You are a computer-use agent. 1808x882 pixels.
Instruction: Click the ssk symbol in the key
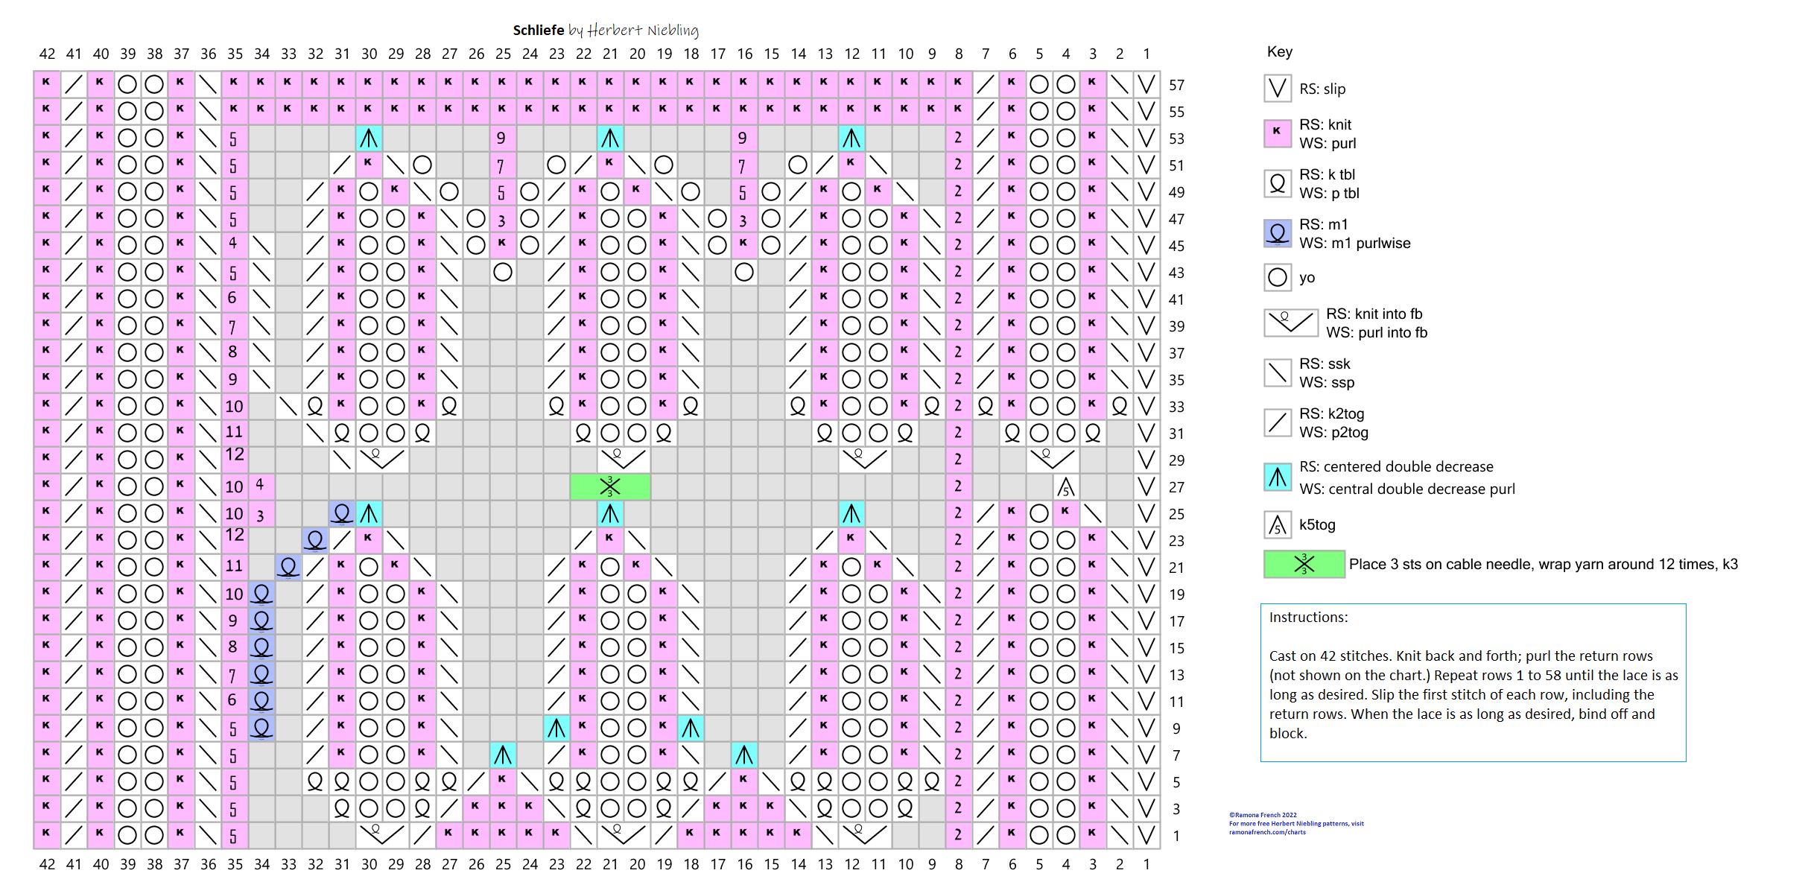pos(1277,372)
